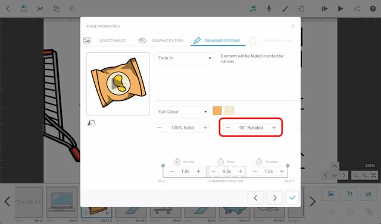381x224 pixels.
Task: Select the Japanese text thumbnail in timeline
Action: (x=29, y=202)
